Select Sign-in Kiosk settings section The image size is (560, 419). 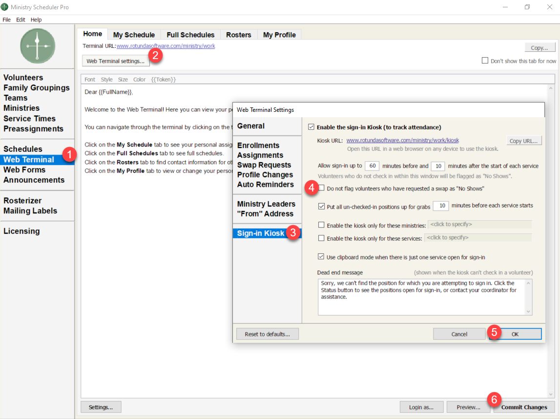tap(261, 233)
